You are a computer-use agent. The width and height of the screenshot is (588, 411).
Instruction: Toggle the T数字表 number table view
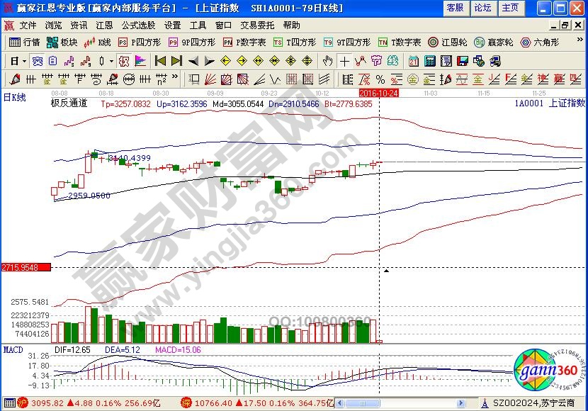399,43
